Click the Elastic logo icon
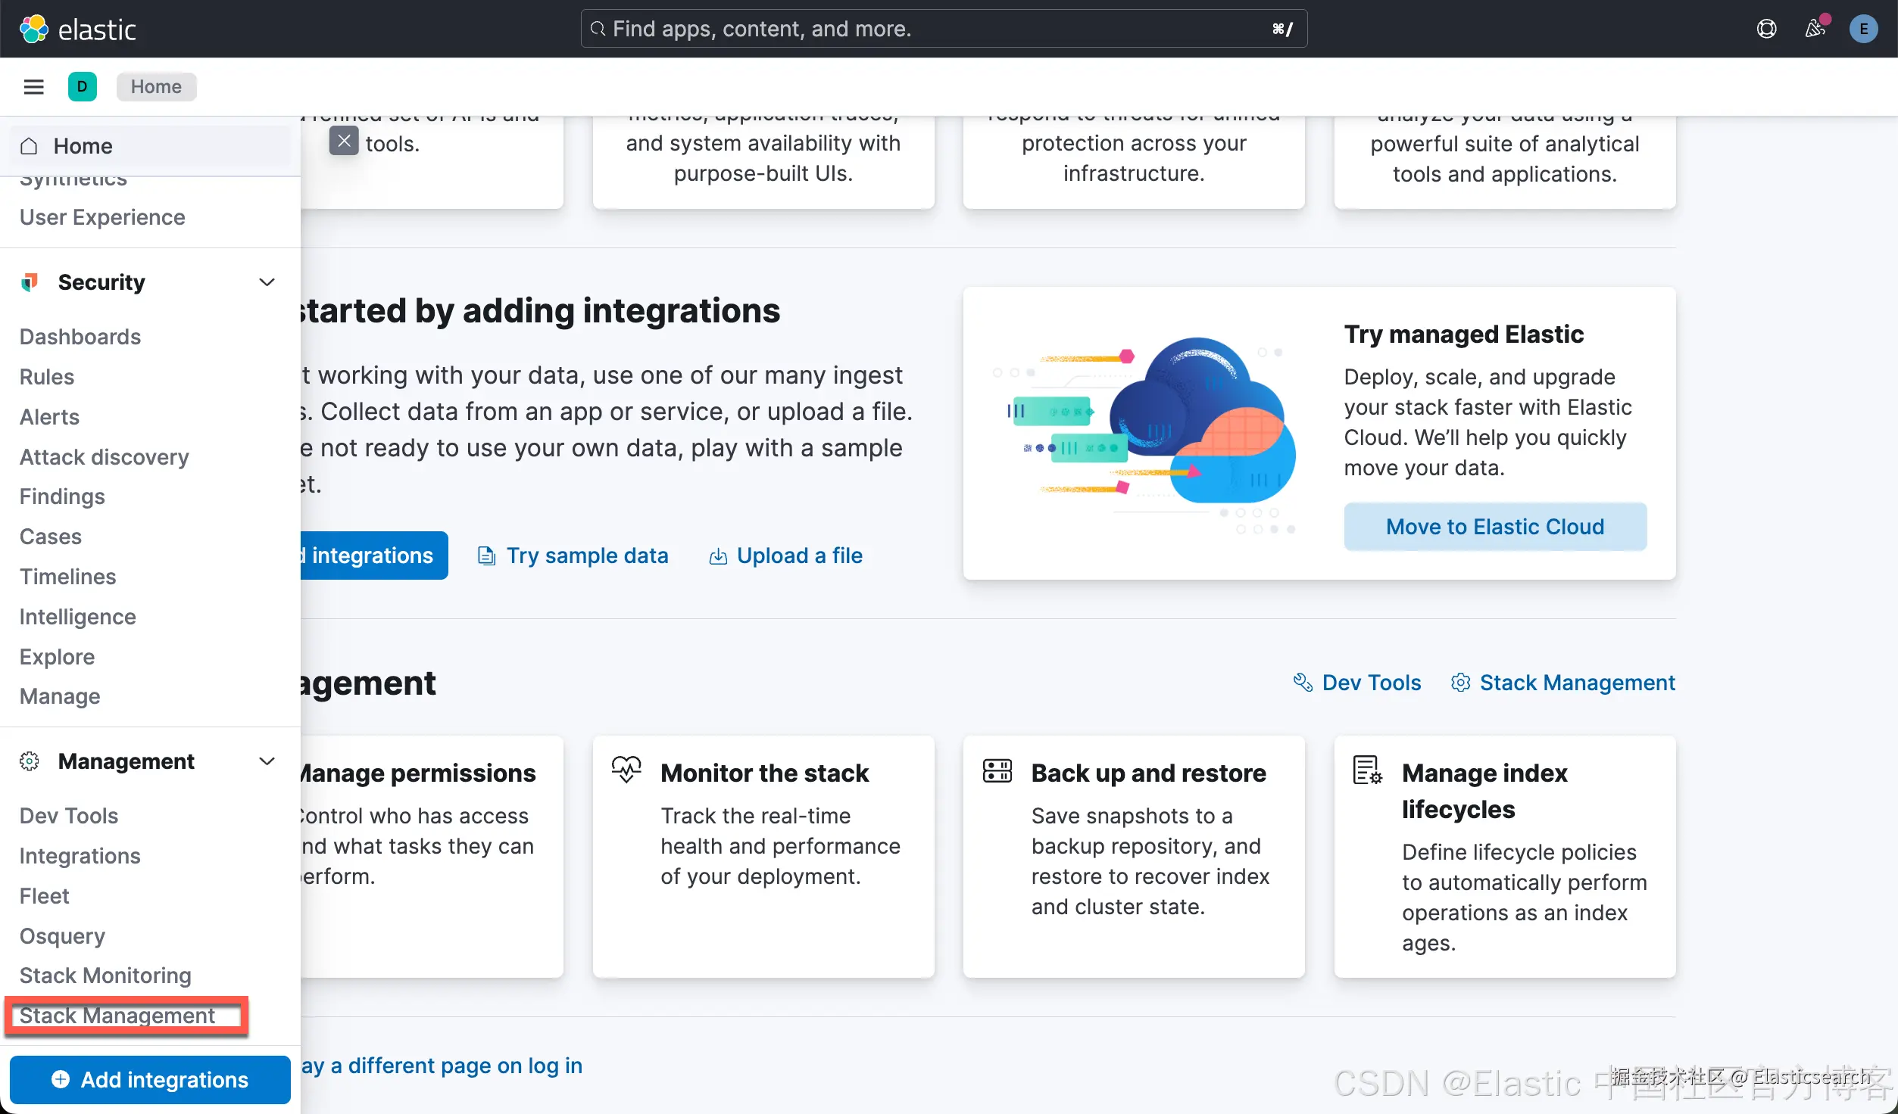This screenshot has height=1114, width=1898. click(33, 29)
